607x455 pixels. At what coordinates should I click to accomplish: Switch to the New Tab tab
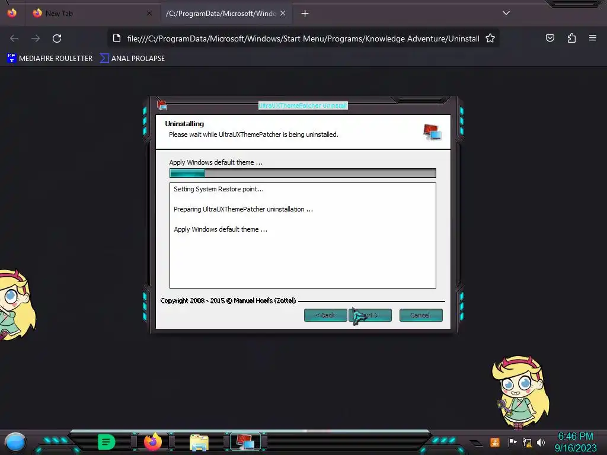[92, 13]
